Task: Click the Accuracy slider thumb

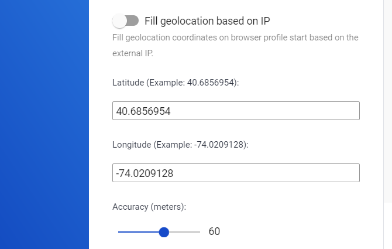Action: pyautogui.click(x=164, y=232)
